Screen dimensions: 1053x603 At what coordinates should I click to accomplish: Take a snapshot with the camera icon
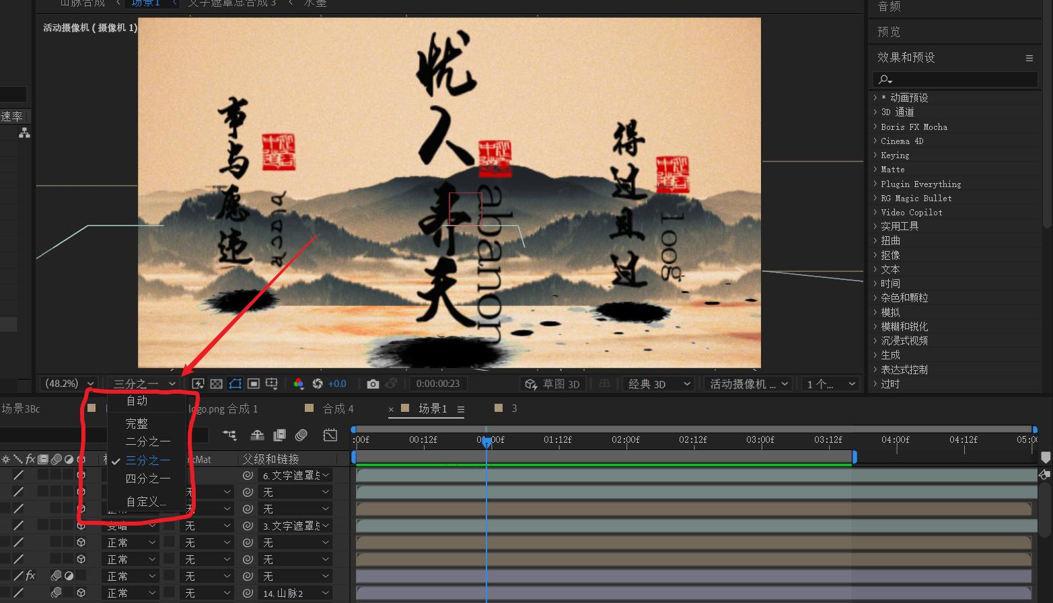(x=373, y=384)
